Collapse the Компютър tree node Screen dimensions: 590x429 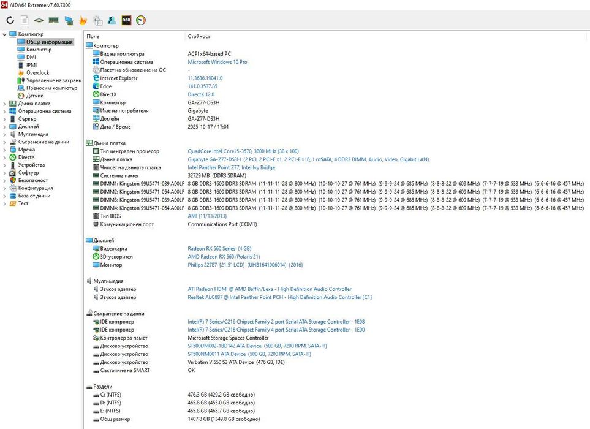(4, 34)
